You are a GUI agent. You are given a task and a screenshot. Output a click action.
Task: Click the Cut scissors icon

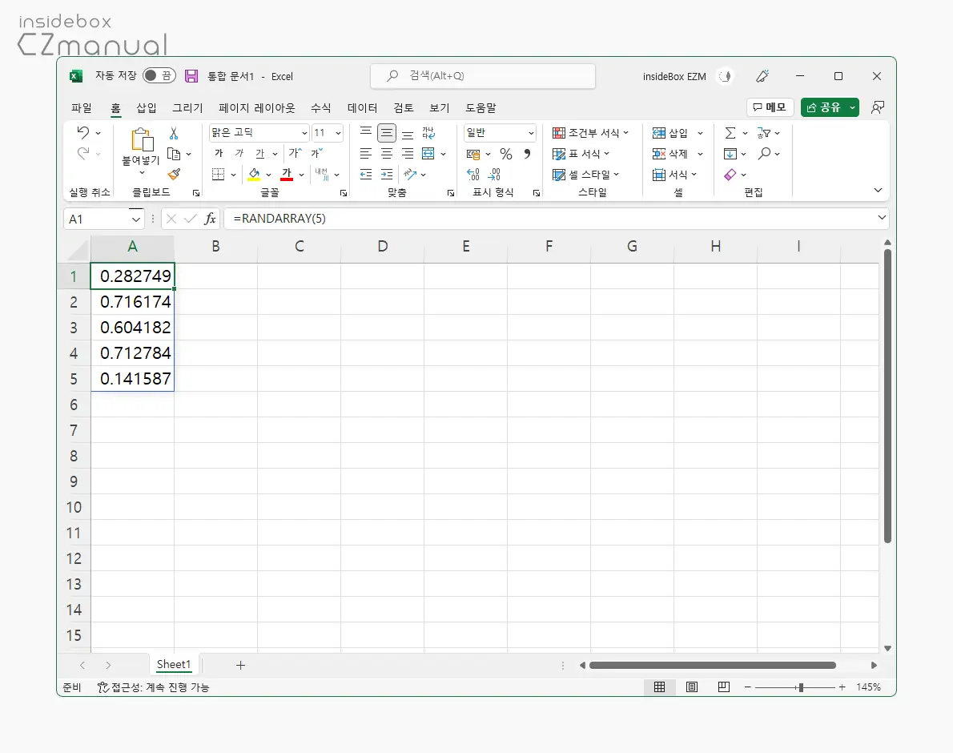174,133
